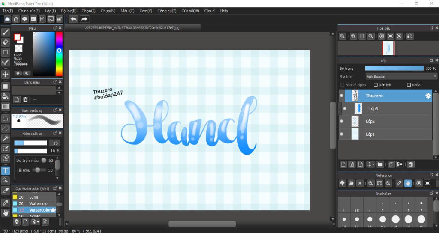Select the Lasso selection tool
Screen dimensions: 439x233
pos(5,128)
